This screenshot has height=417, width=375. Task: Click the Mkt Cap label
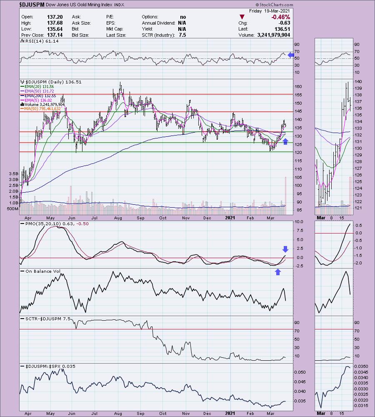(115, 29)
